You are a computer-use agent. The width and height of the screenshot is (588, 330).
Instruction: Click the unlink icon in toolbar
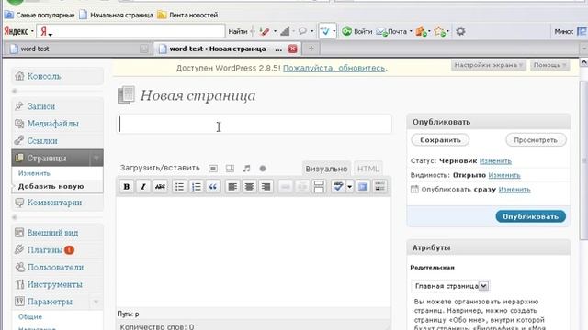click(302, 186)
